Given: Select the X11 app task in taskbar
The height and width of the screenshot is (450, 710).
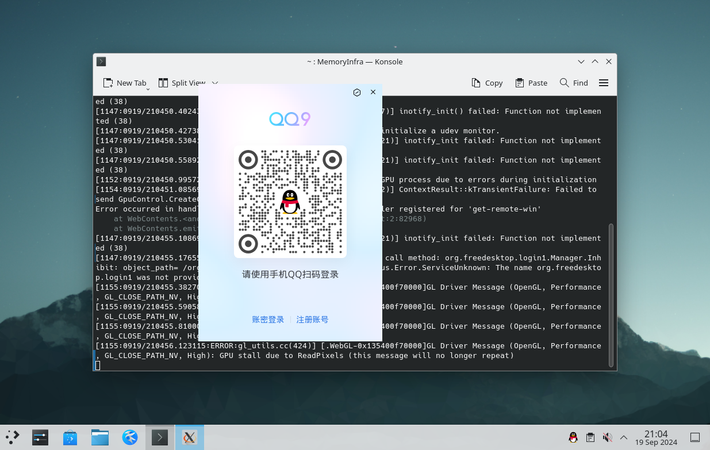Looking at the screenshot, I should pyautogui.click(x=189, y=437).
